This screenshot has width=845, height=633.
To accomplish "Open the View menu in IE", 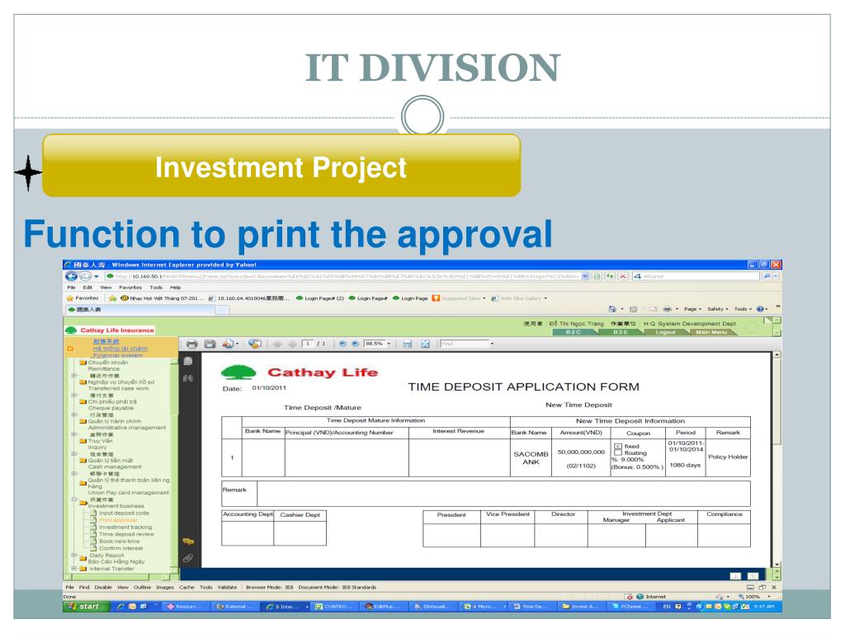I will coord(106,288).
